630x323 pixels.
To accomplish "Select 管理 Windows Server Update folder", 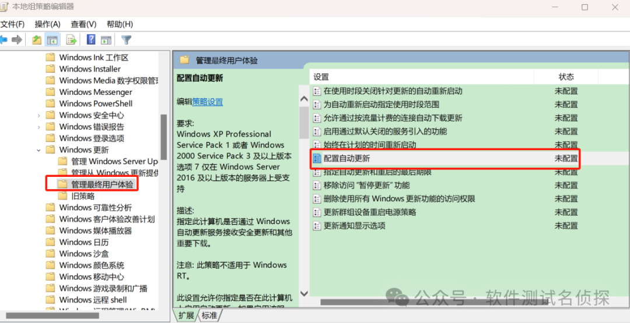I will coord(108,162).
